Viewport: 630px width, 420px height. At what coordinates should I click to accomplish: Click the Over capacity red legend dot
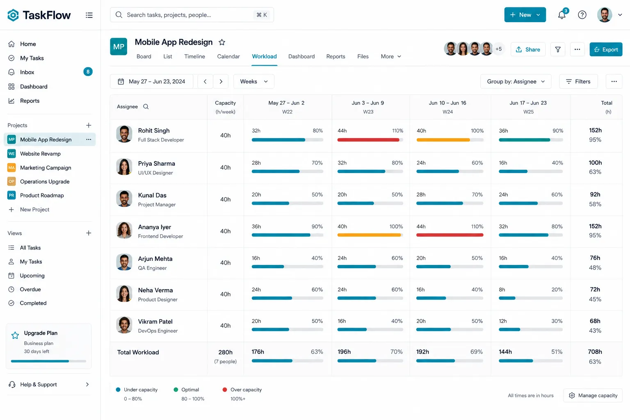[x=225, y=390]
